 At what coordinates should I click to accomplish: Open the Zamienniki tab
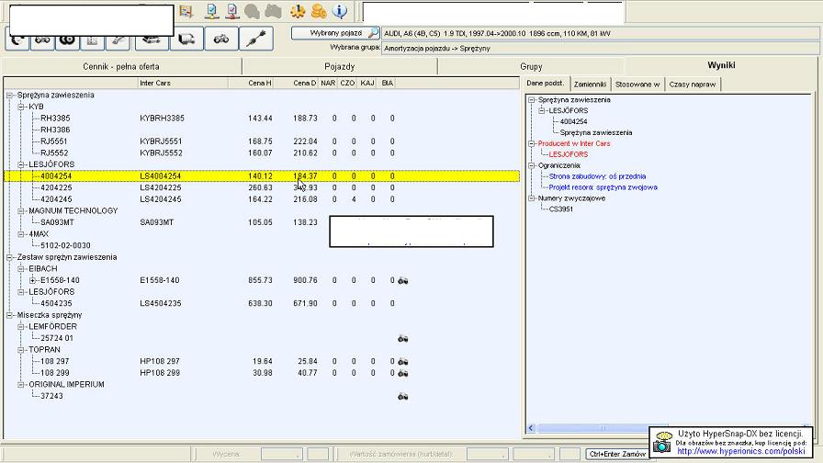pos(590,84)
